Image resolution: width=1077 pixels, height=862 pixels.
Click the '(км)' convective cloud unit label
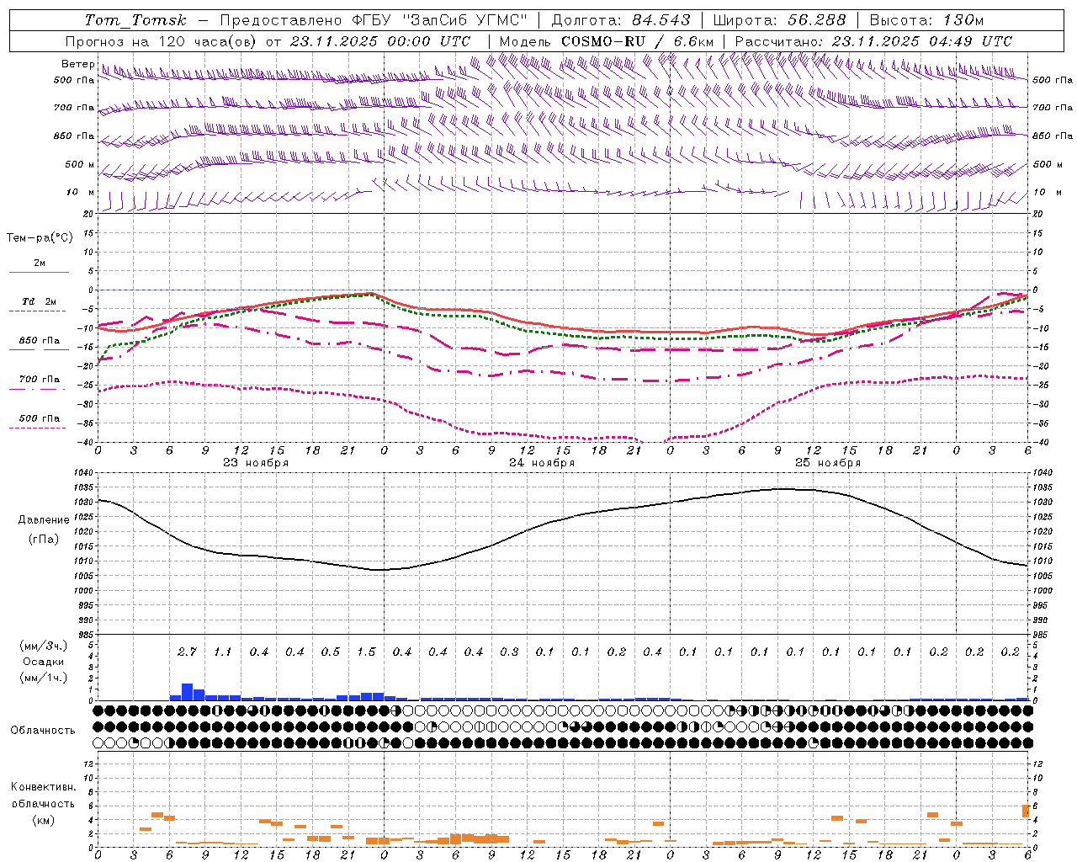click(44, 820)
